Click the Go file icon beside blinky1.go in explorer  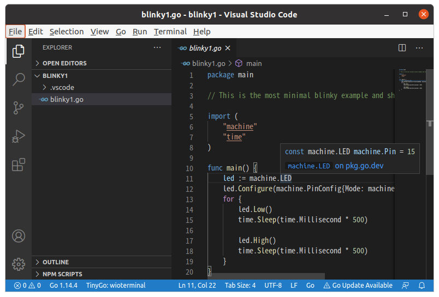point(43,100)
